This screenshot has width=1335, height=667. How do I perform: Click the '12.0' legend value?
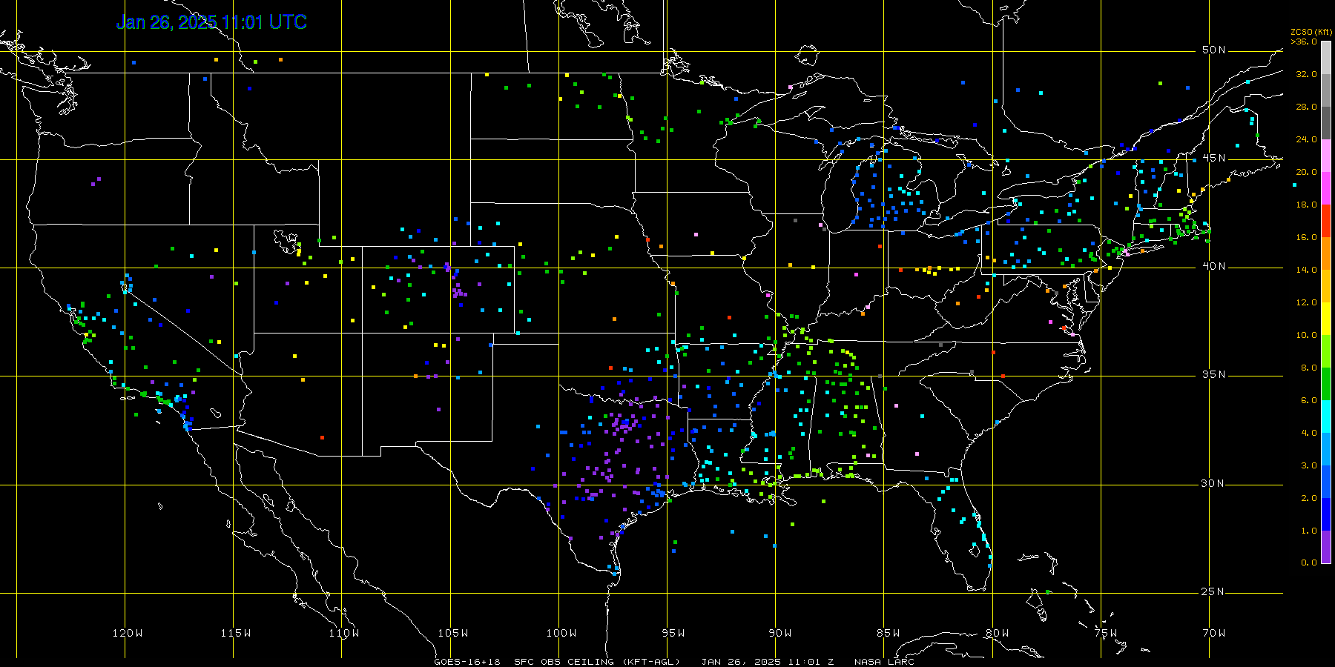pyautogui.click(x=1307, y=302)
